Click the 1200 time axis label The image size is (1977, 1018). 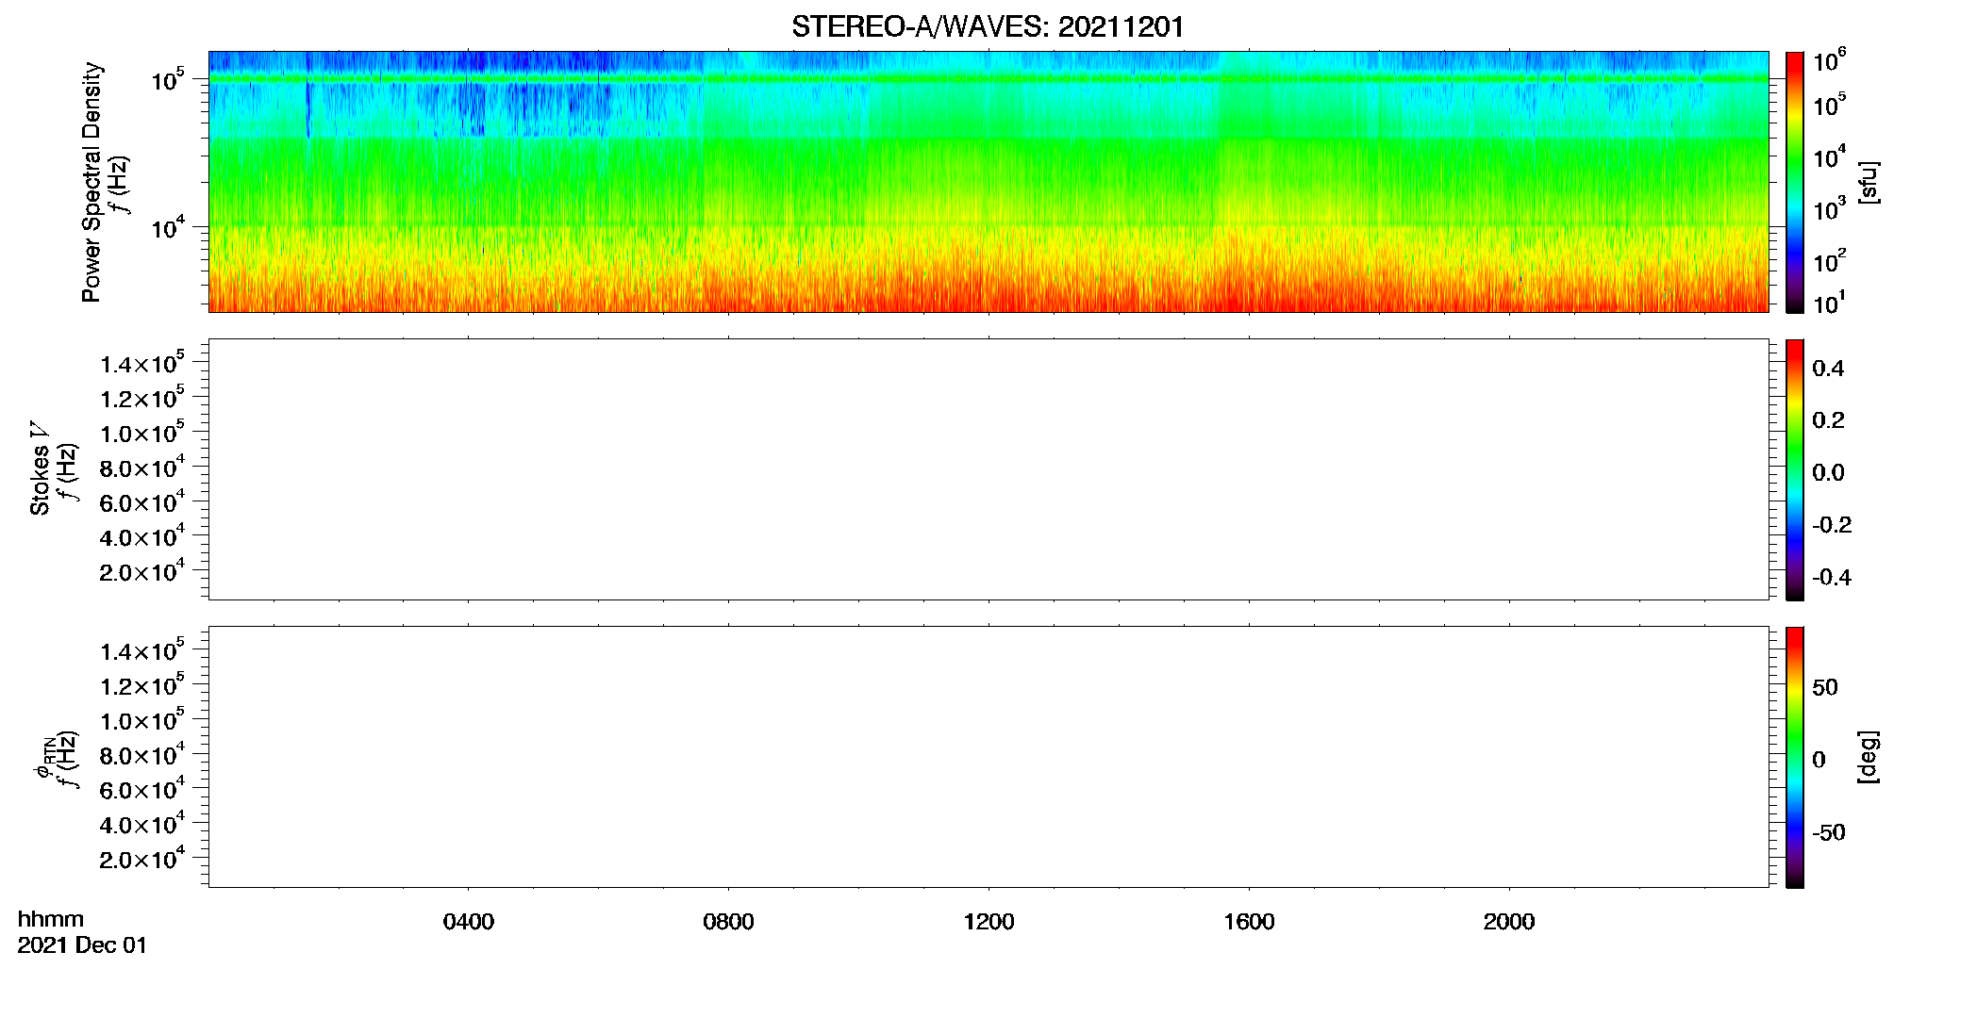[988, 922]
